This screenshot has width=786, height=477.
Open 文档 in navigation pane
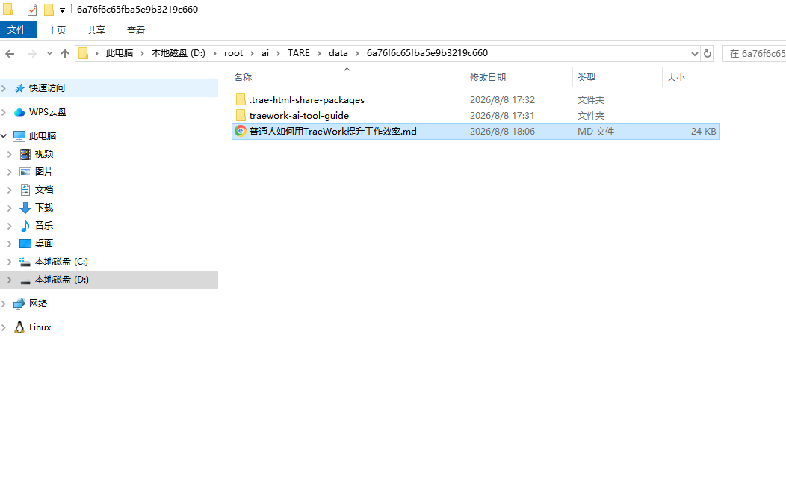pyautogui.click(x=44, y=190)
